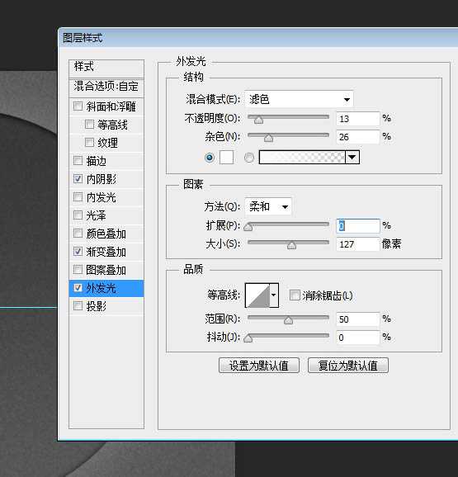
Task: Open the glow gradient preview editor
Action: coord(302,158)
